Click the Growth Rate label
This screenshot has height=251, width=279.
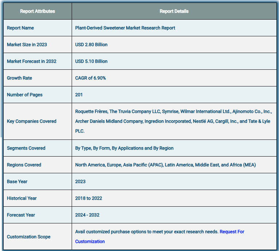click(x=19, y=78)
